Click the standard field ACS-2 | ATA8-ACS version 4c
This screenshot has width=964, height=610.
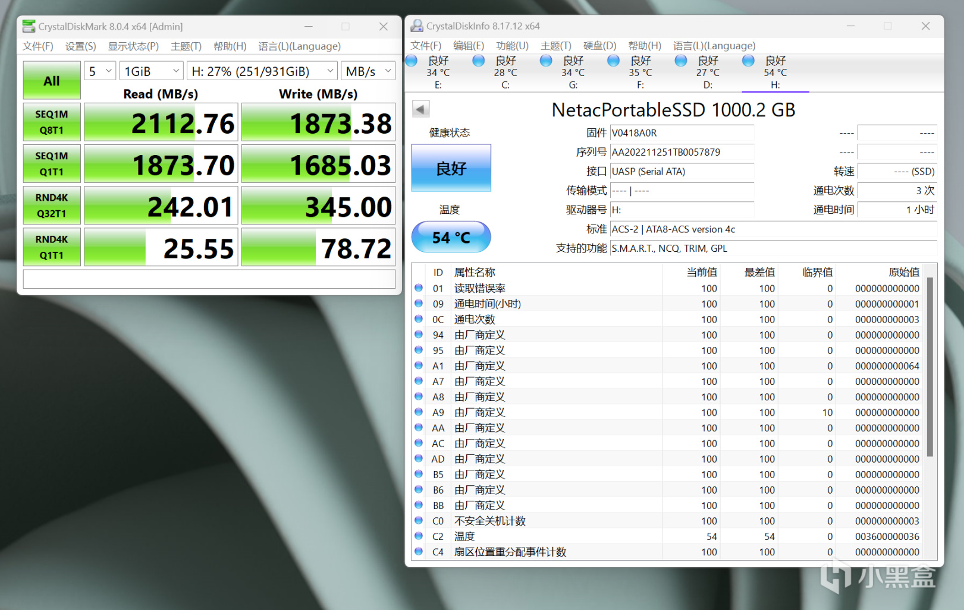pyautogui.click(x=774, y=229)
